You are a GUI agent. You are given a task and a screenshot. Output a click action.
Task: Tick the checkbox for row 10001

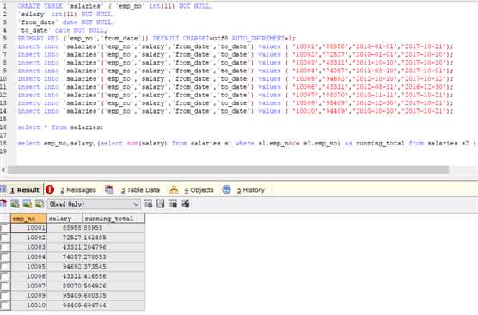click(x=4, y=228)
